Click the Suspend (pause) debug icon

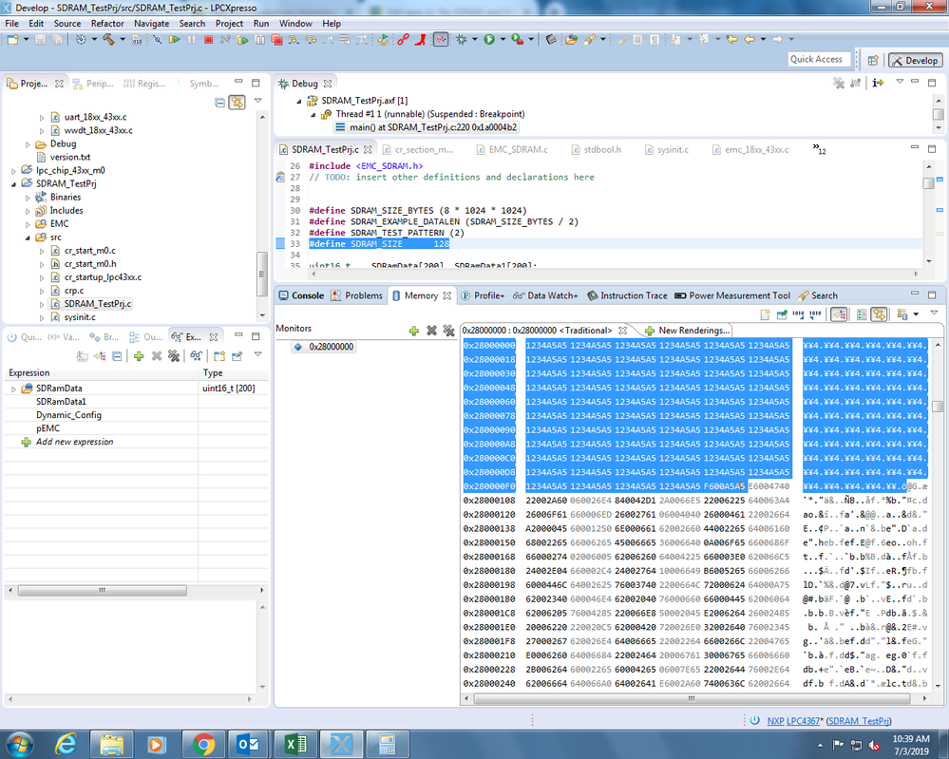pos(192,40)
